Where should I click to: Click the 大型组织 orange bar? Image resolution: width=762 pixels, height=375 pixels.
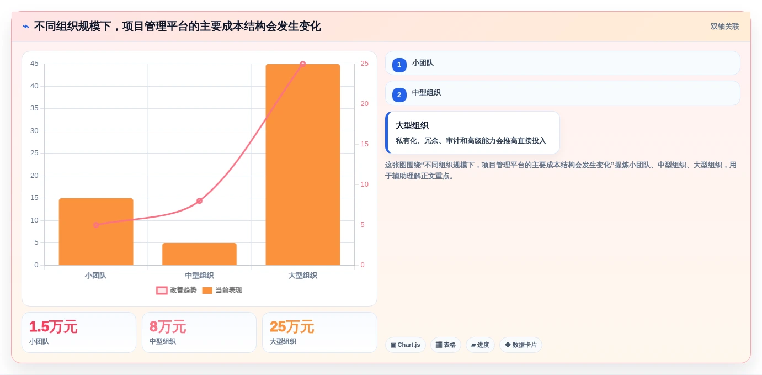click(302, 165)
